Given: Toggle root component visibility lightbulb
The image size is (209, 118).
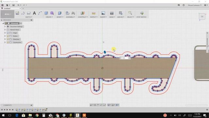Looking at the screenshot, I should (x=6, y=23).
